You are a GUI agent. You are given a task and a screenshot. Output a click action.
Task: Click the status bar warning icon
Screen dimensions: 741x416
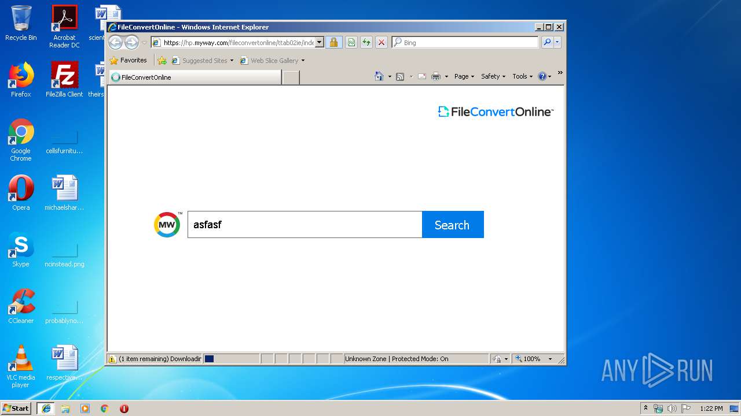[x=112, y=359]
